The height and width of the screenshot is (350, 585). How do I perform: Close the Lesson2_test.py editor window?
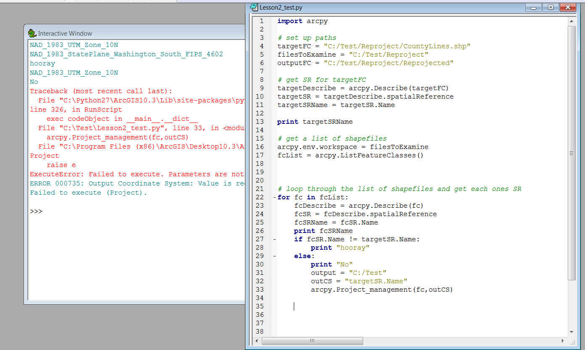coord(567,7)
